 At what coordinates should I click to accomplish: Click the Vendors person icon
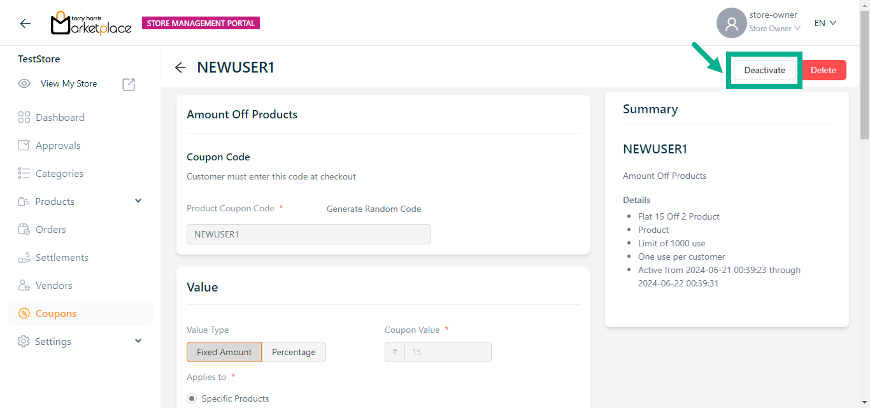pos(24,285)
